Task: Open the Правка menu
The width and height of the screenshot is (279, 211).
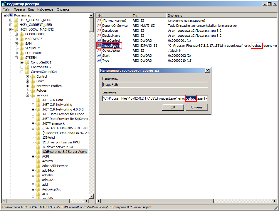Action: [19, 9]
